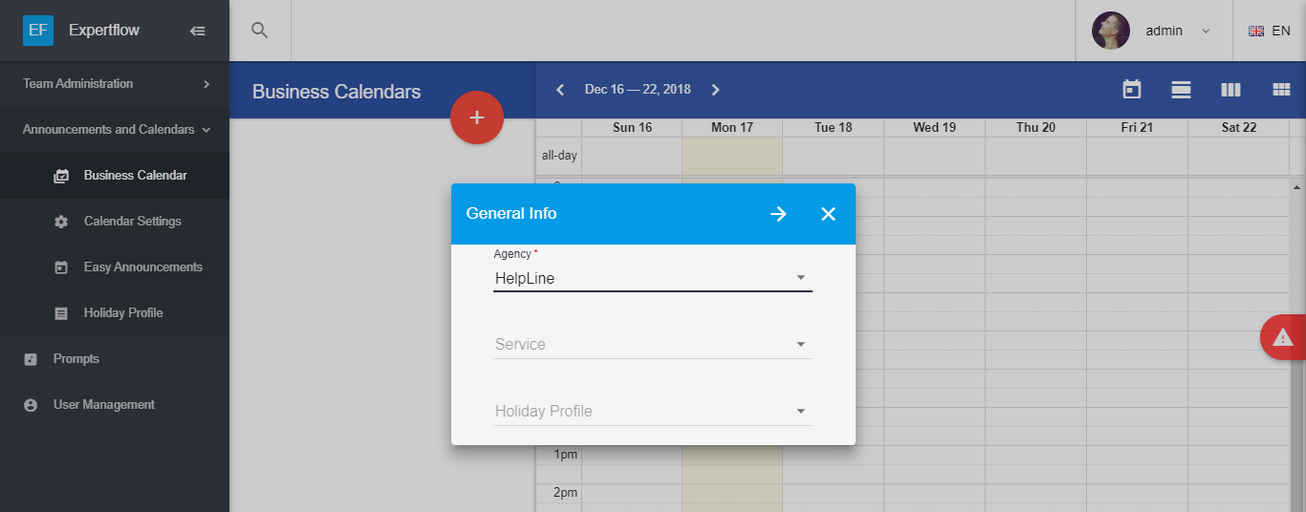Viewport: 1306px width, 512px height.
Task: Open Easy Announcements in sidebar
Action: tap(142, 267)
